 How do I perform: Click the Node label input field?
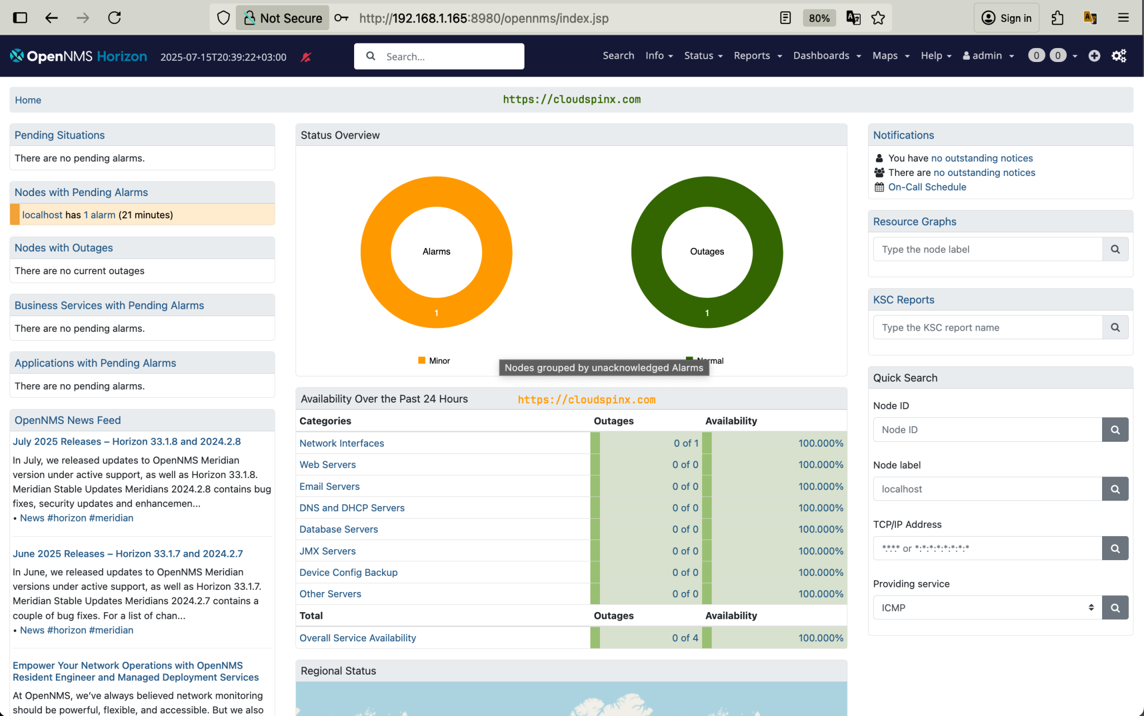click(987, 489)
